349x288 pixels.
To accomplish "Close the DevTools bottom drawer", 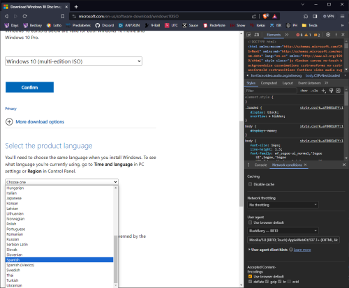I will tap(344, 165).
